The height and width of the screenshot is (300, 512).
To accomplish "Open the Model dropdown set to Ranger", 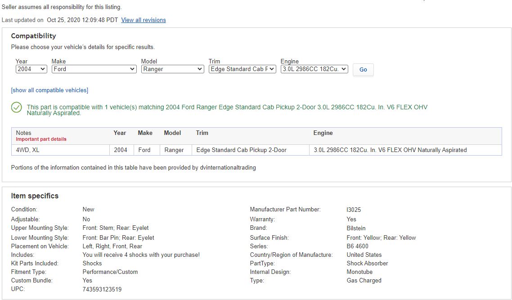I will pyautogui.click(x=172, y=69).
